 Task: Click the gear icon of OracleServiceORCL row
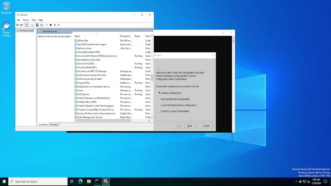tap(76, 64)
